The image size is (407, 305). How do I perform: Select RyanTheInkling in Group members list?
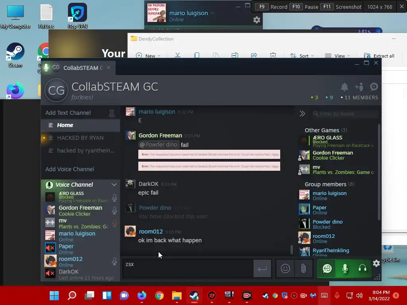tap(337, 251)
